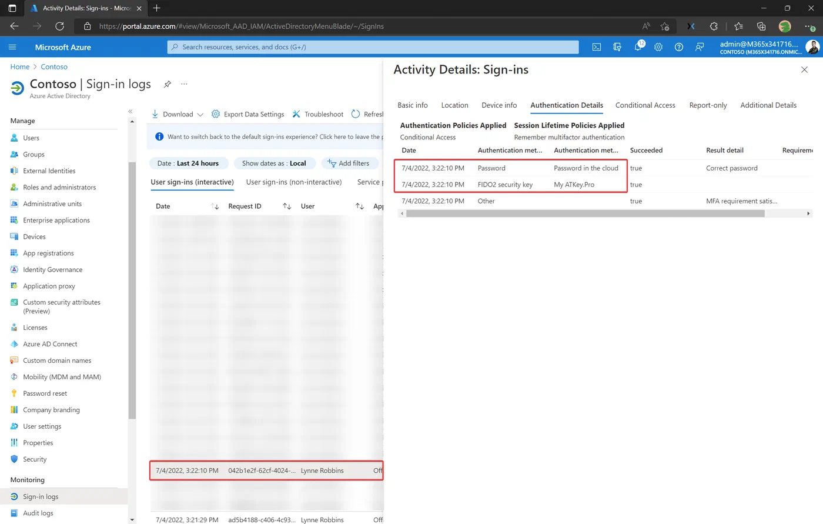Collapse the left menu with double chevron
The width and height of the screenshot is (823, 524).
[131, 111]
